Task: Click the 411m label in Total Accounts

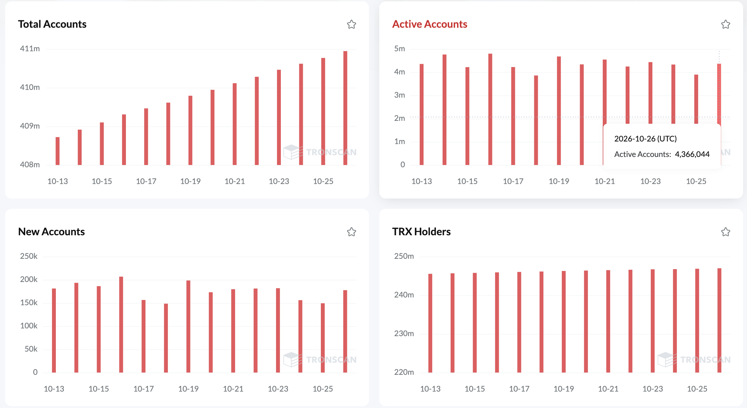Action: point(30,49)
